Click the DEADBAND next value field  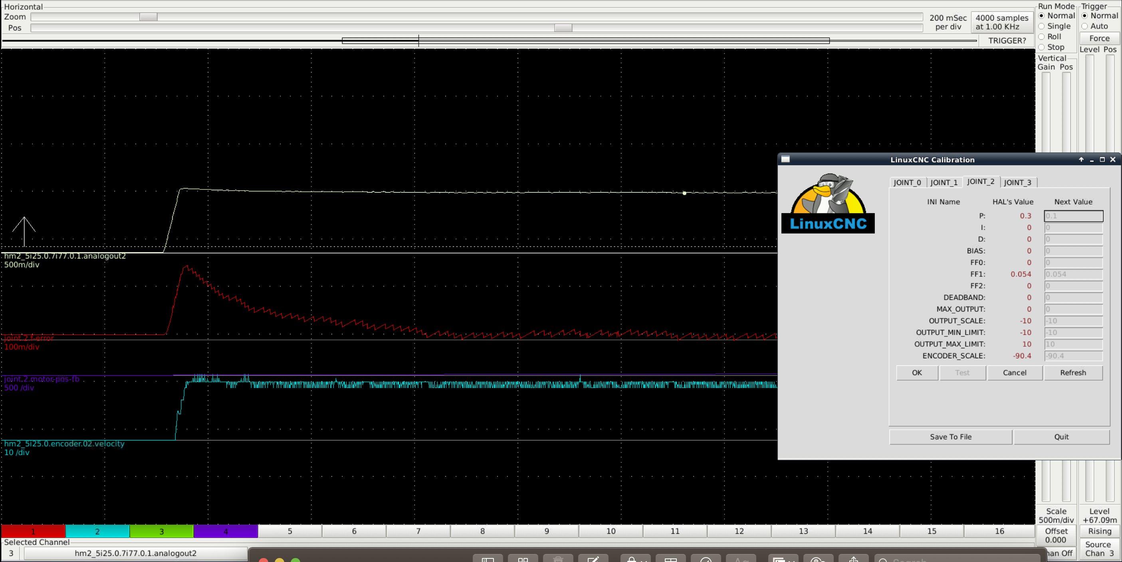pos(1073,298)
